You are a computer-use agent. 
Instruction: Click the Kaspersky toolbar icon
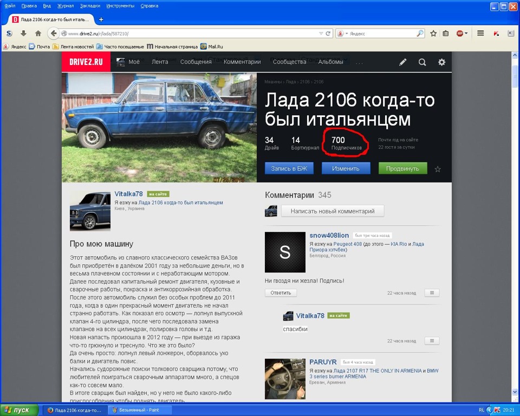pos(497,34)
